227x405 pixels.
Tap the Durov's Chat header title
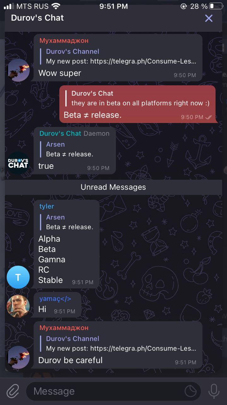point(37,18)
